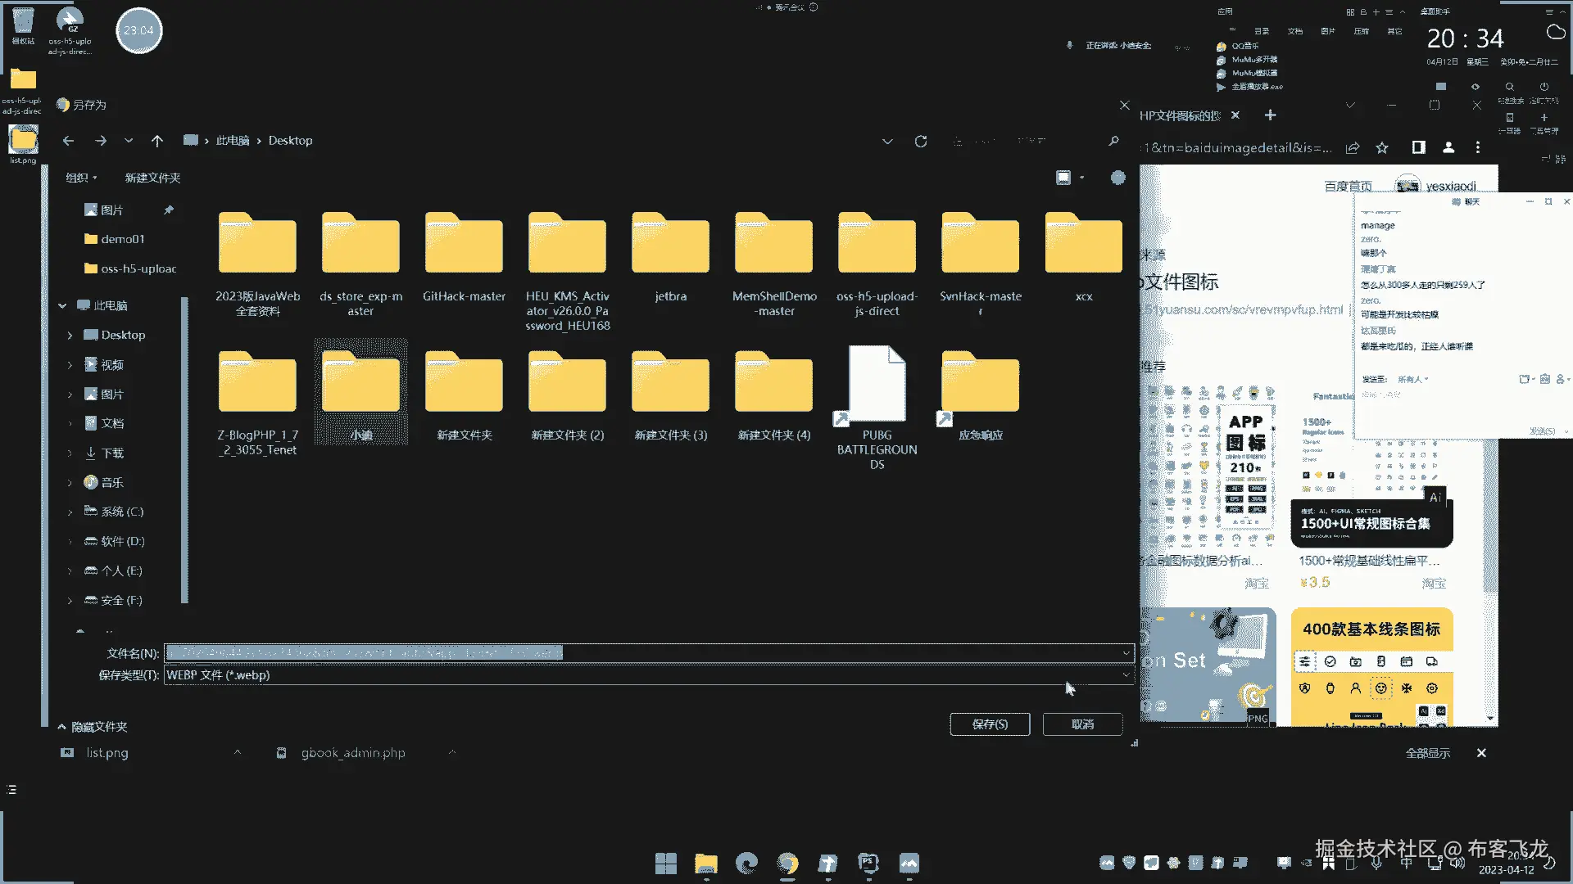Screen dimensions: 1573x884
Task: Click the 取消 button
Action: coord(1082,724)
